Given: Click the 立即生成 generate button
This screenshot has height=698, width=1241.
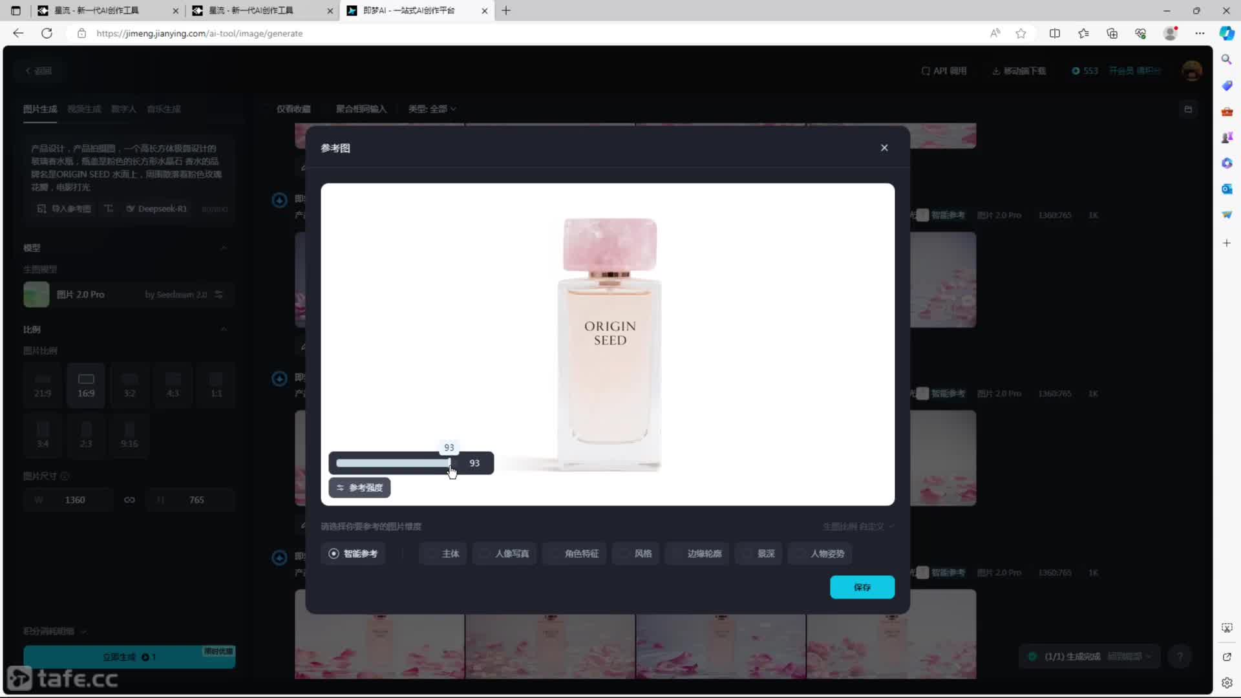Looking at the screenshot, I should [129, 657].
